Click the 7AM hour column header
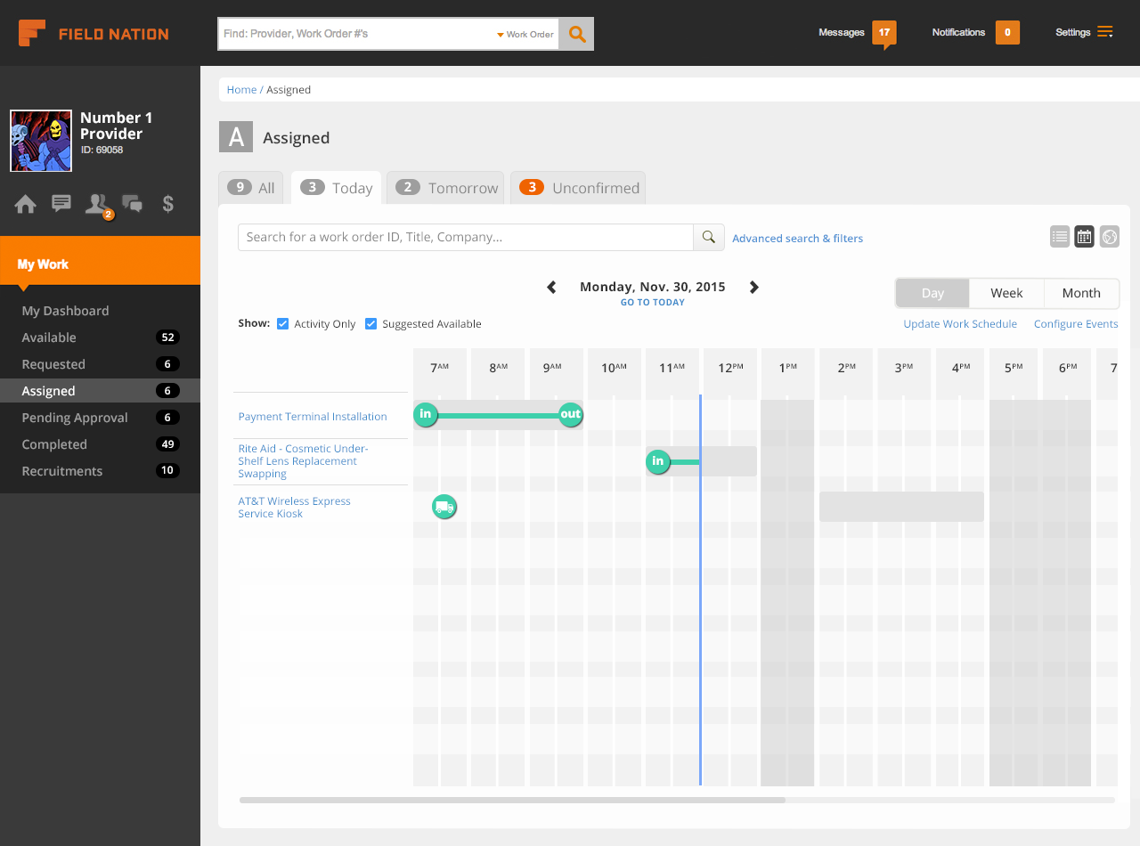 point(440,368)
